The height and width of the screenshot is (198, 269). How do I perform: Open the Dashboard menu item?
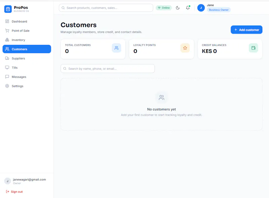click(27, 21)
